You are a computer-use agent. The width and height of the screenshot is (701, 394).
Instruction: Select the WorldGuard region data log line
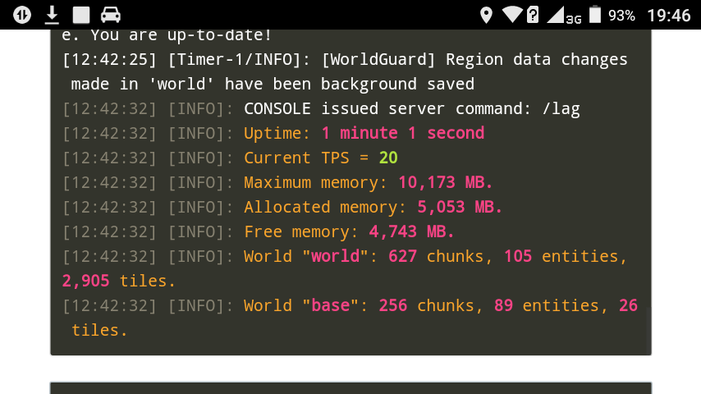[x=345, y=71]
